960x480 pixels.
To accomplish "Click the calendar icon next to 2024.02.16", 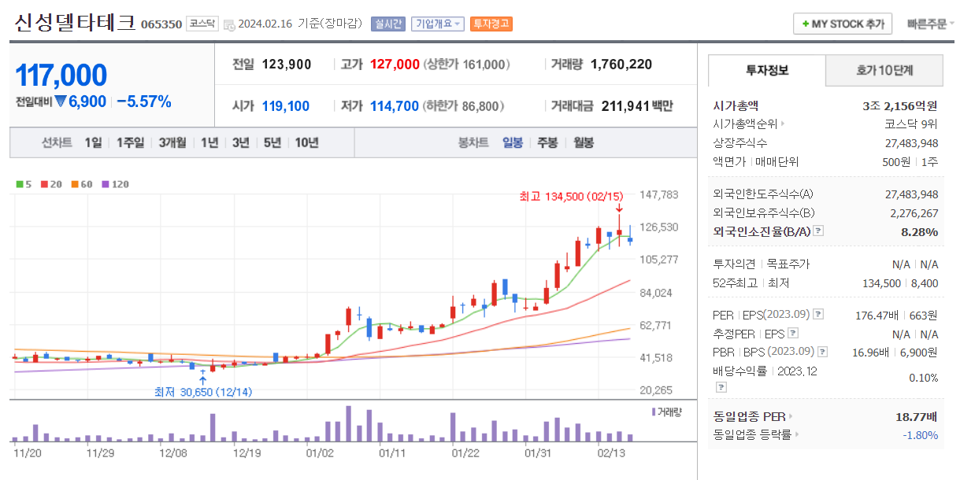I will [x=229, y=24].
